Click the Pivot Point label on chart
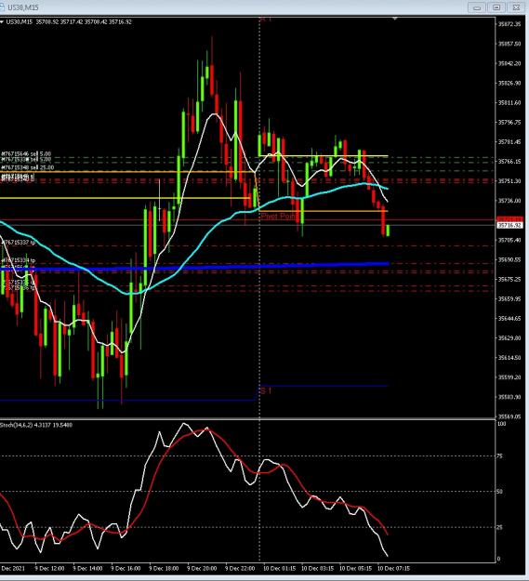This screenshot has height=581, width=529. (279, 216)
